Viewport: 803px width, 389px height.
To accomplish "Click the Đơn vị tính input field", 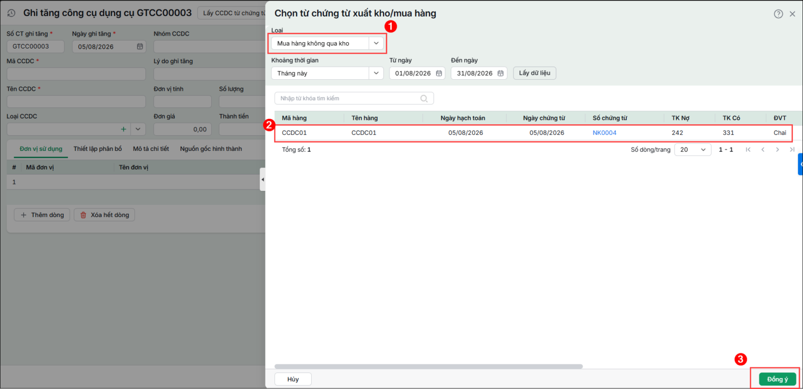I will click(183, 102).
